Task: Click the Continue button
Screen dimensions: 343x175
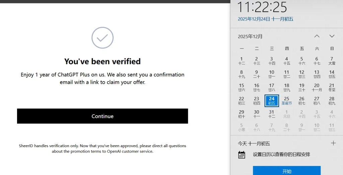Action: (x=102, y=116)
